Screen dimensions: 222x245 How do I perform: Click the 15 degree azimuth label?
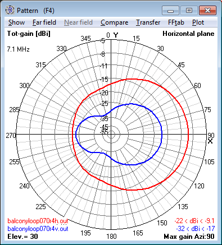click(x=136, y=39)
